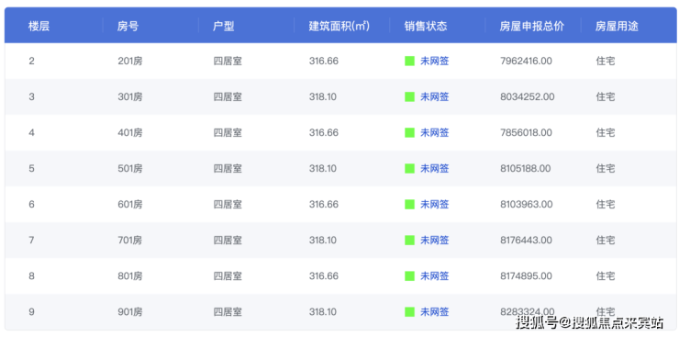This screenshot has height=337, width=679.
Task: Select the 建筑面积 column header
Action: pyautogui.click(x=339, y=27)
